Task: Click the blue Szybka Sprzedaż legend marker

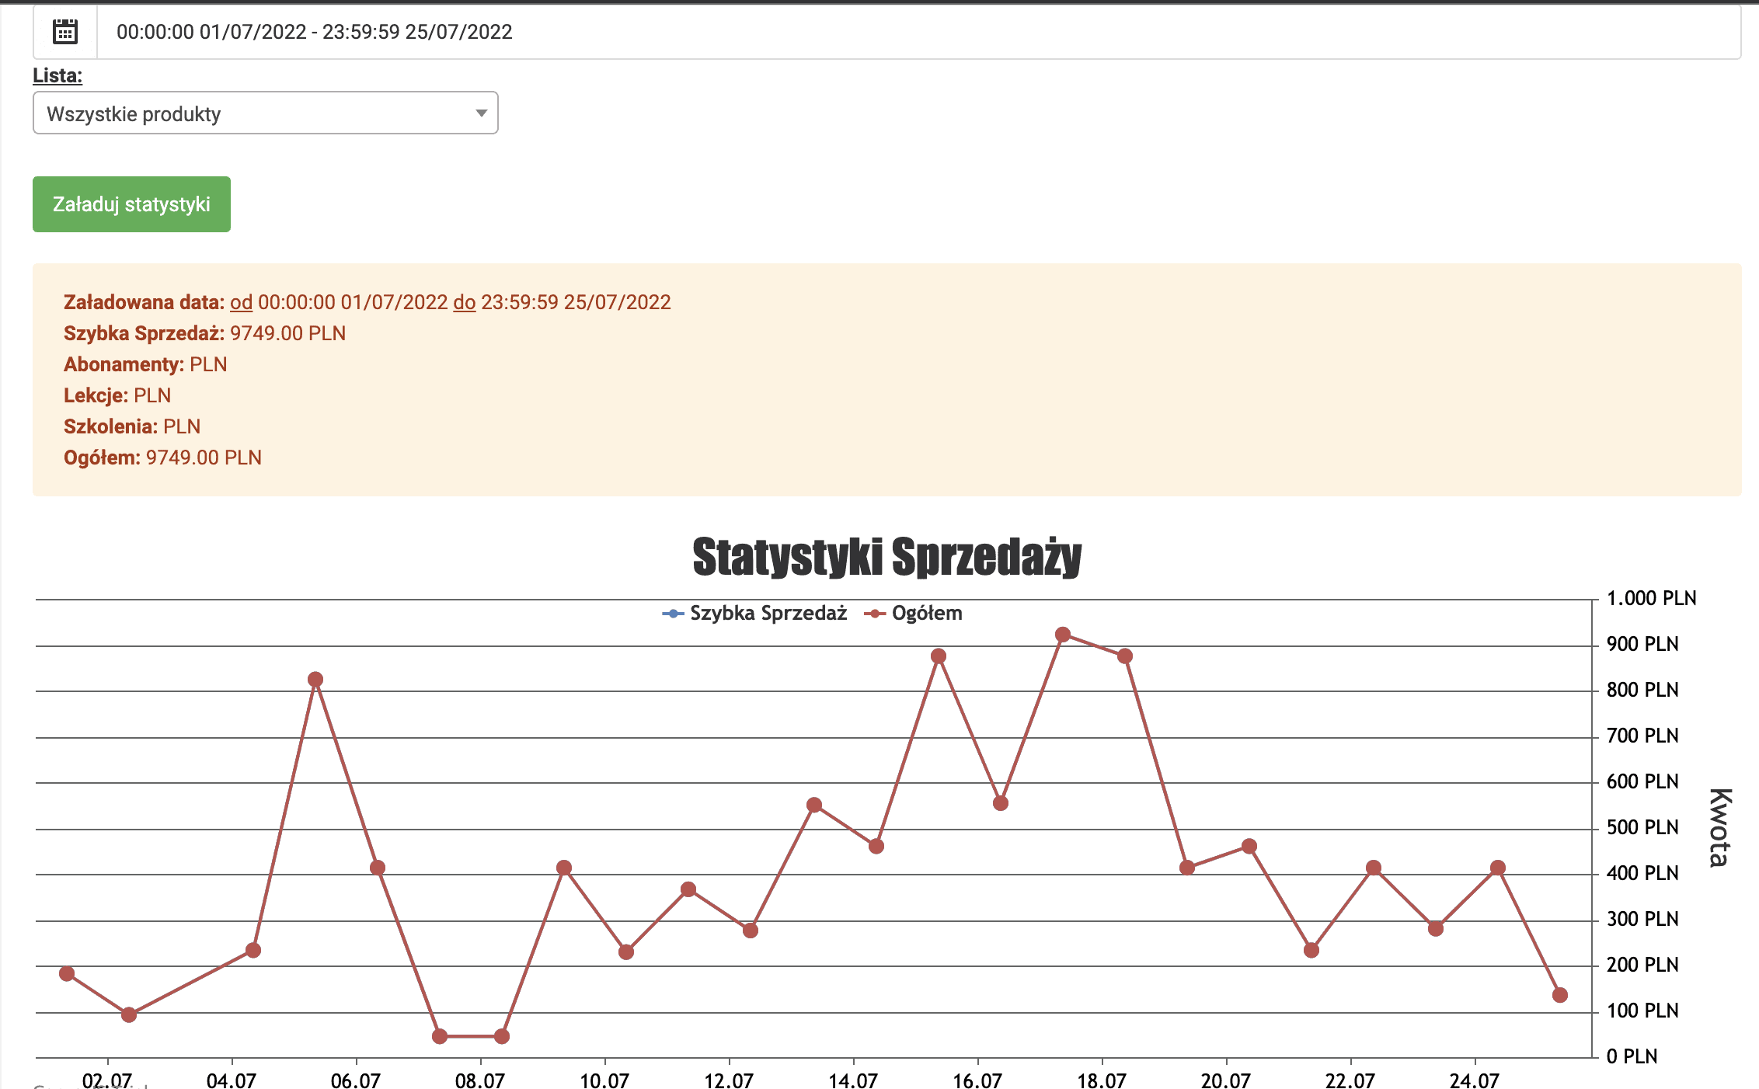Action: (673, 614)
